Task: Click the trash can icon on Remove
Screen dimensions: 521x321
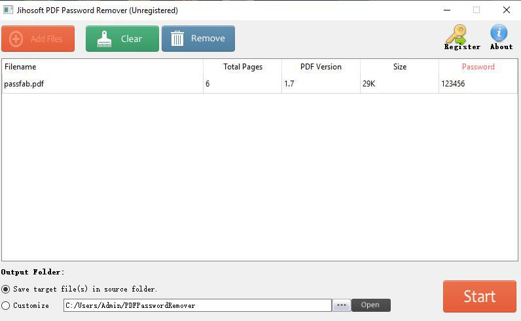Action: [x=177, y=39]
